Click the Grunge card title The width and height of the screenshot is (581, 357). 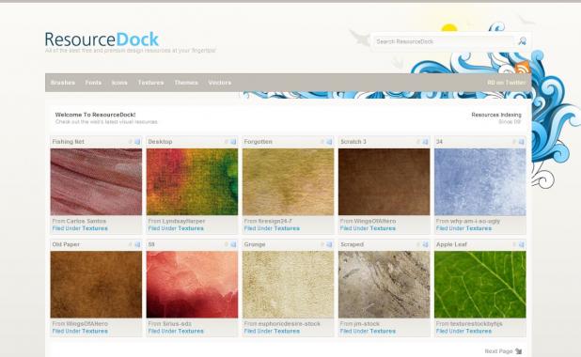[255, 244]
